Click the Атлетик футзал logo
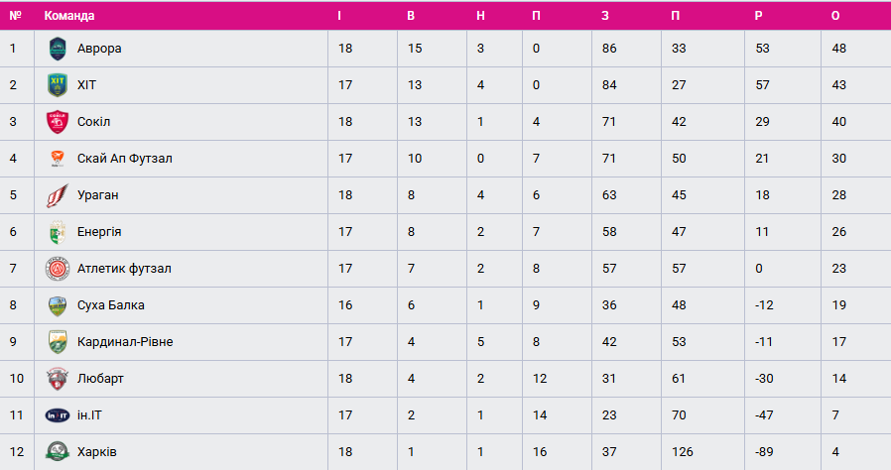 pyautogui.click(x=57, y=269)
